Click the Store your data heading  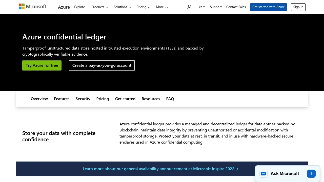pyautogui.click(x=59, y=136)
